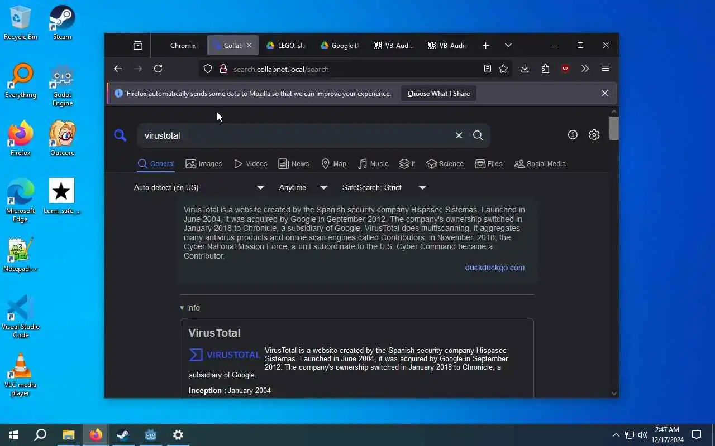Go back to the previous page

(x=117, y=69)
